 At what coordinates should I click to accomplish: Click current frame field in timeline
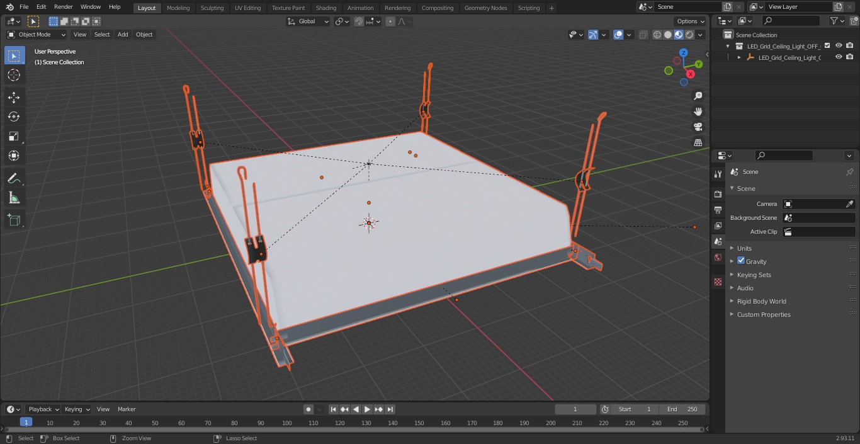(575, 409)
